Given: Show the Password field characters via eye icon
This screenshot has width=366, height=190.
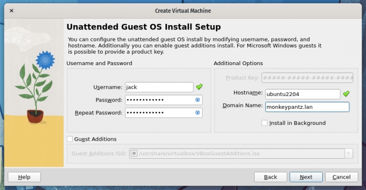Looking at the screenshot, I should (x=197, y=100).
